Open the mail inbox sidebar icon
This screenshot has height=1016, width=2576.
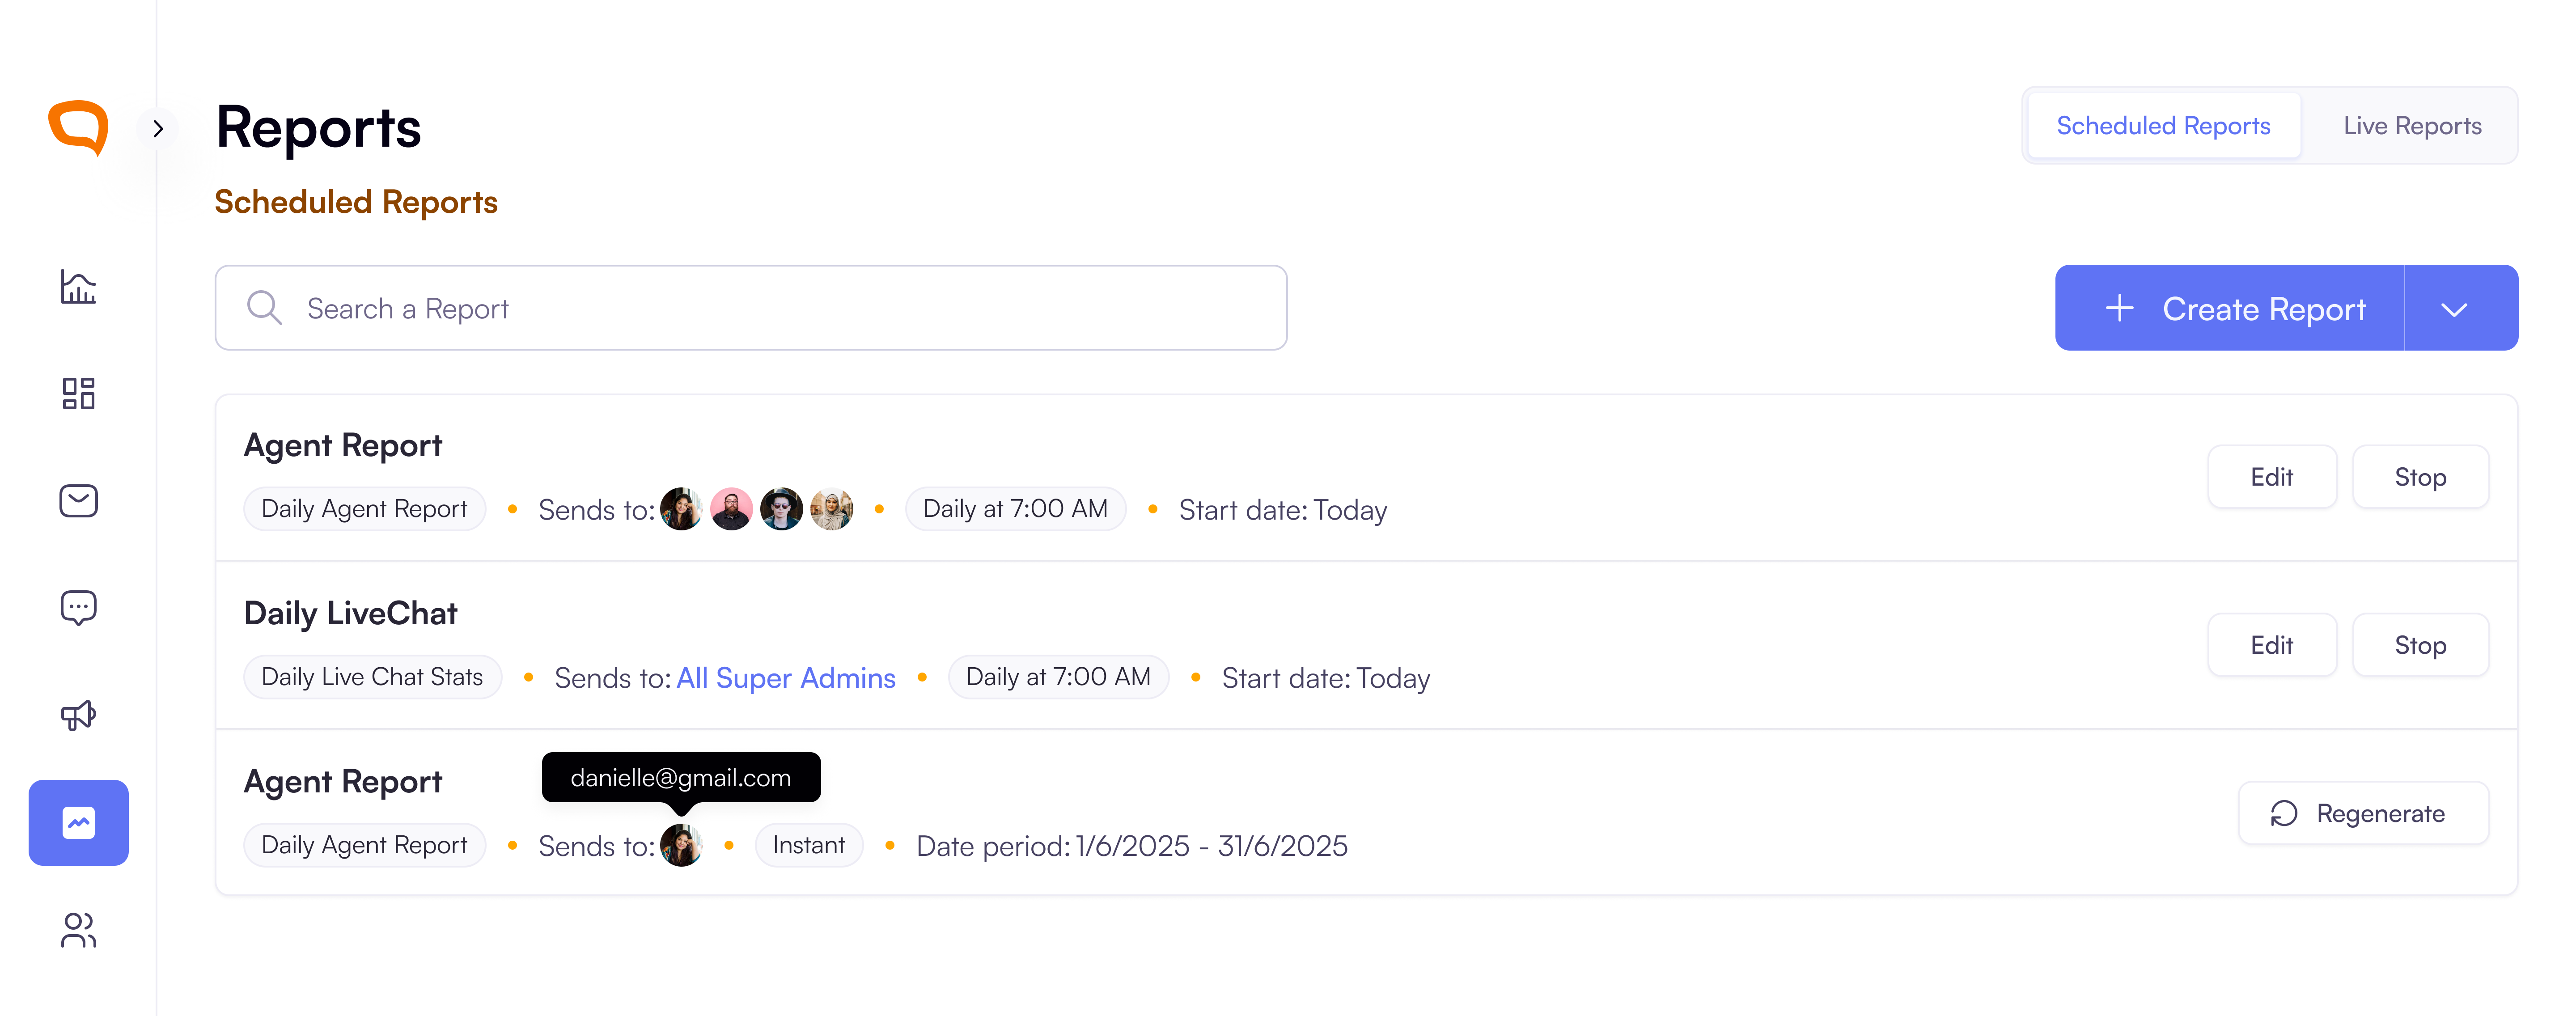[78, 500]
